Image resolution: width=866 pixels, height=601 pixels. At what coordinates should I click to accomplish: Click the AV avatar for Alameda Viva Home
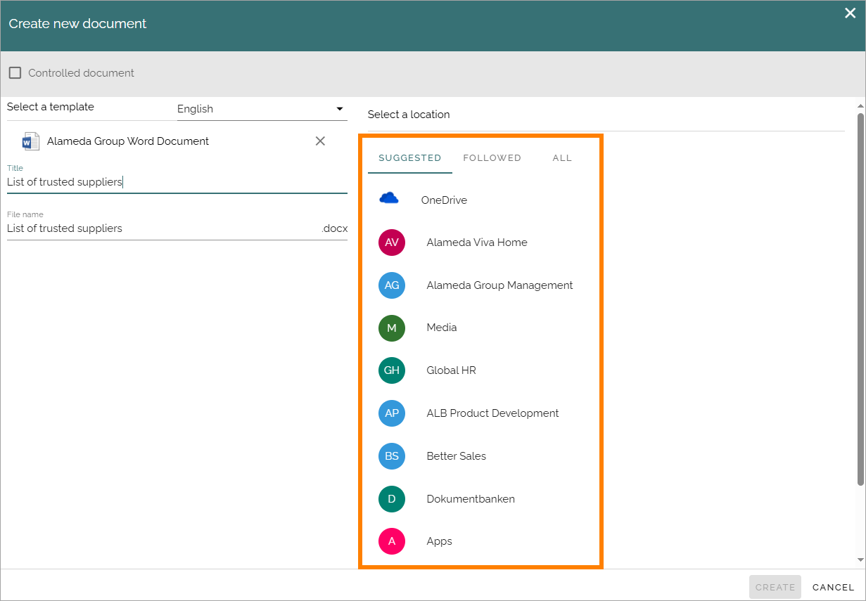[x=392, y=243]
